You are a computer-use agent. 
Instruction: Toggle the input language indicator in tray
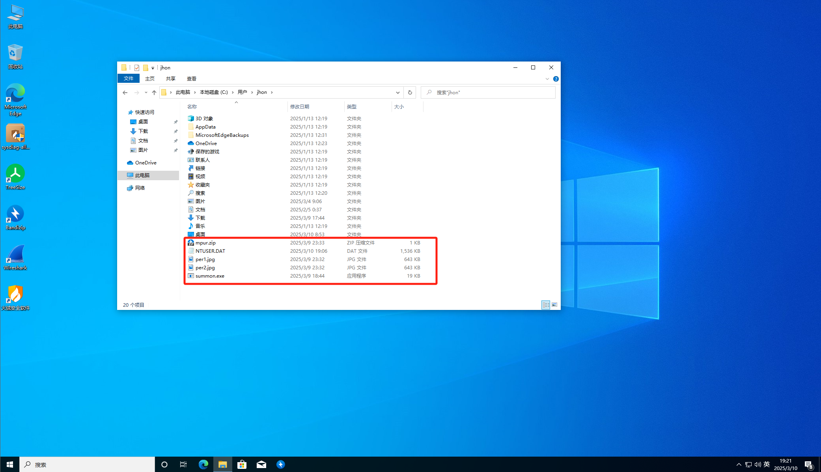click(x=767, y=464)
